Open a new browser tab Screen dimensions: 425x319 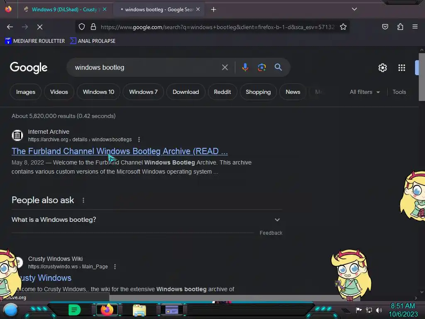click(214, 10)
